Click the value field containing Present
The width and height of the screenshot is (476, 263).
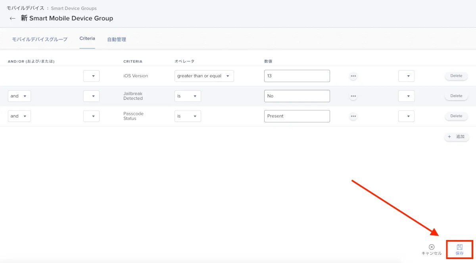tap(297, 116)
